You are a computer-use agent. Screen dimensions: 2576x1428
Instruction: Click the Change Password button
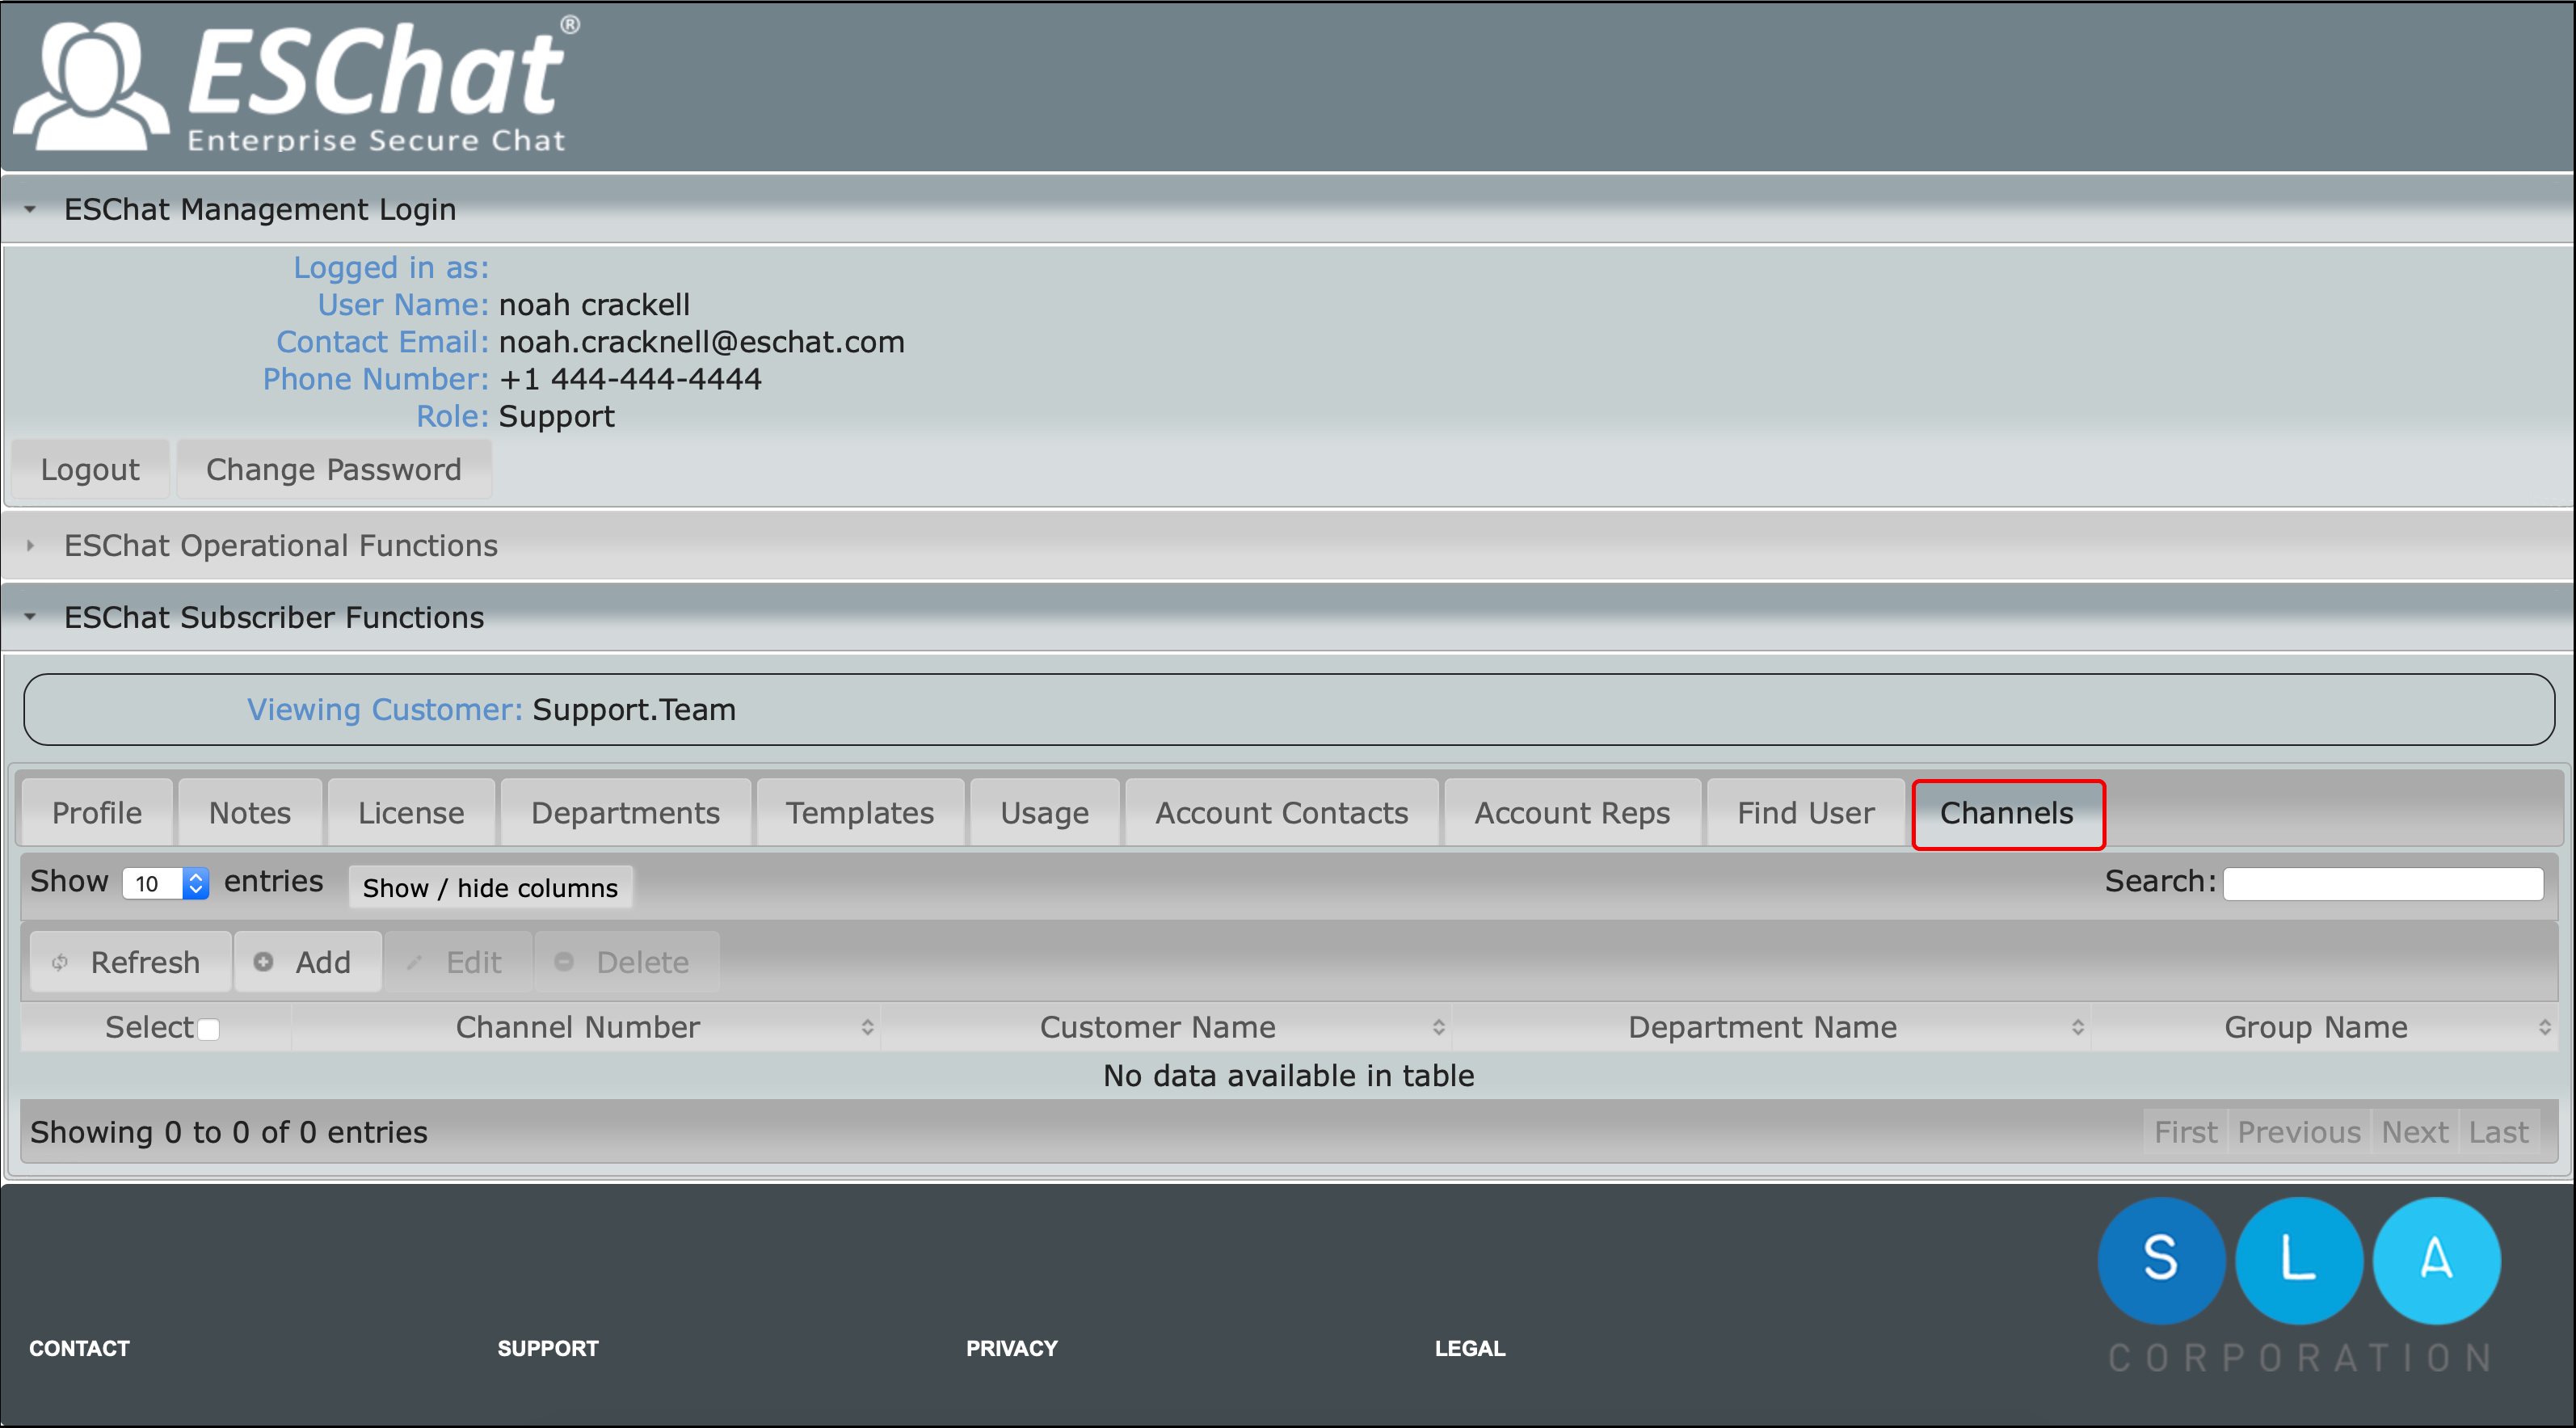(333, 469)
